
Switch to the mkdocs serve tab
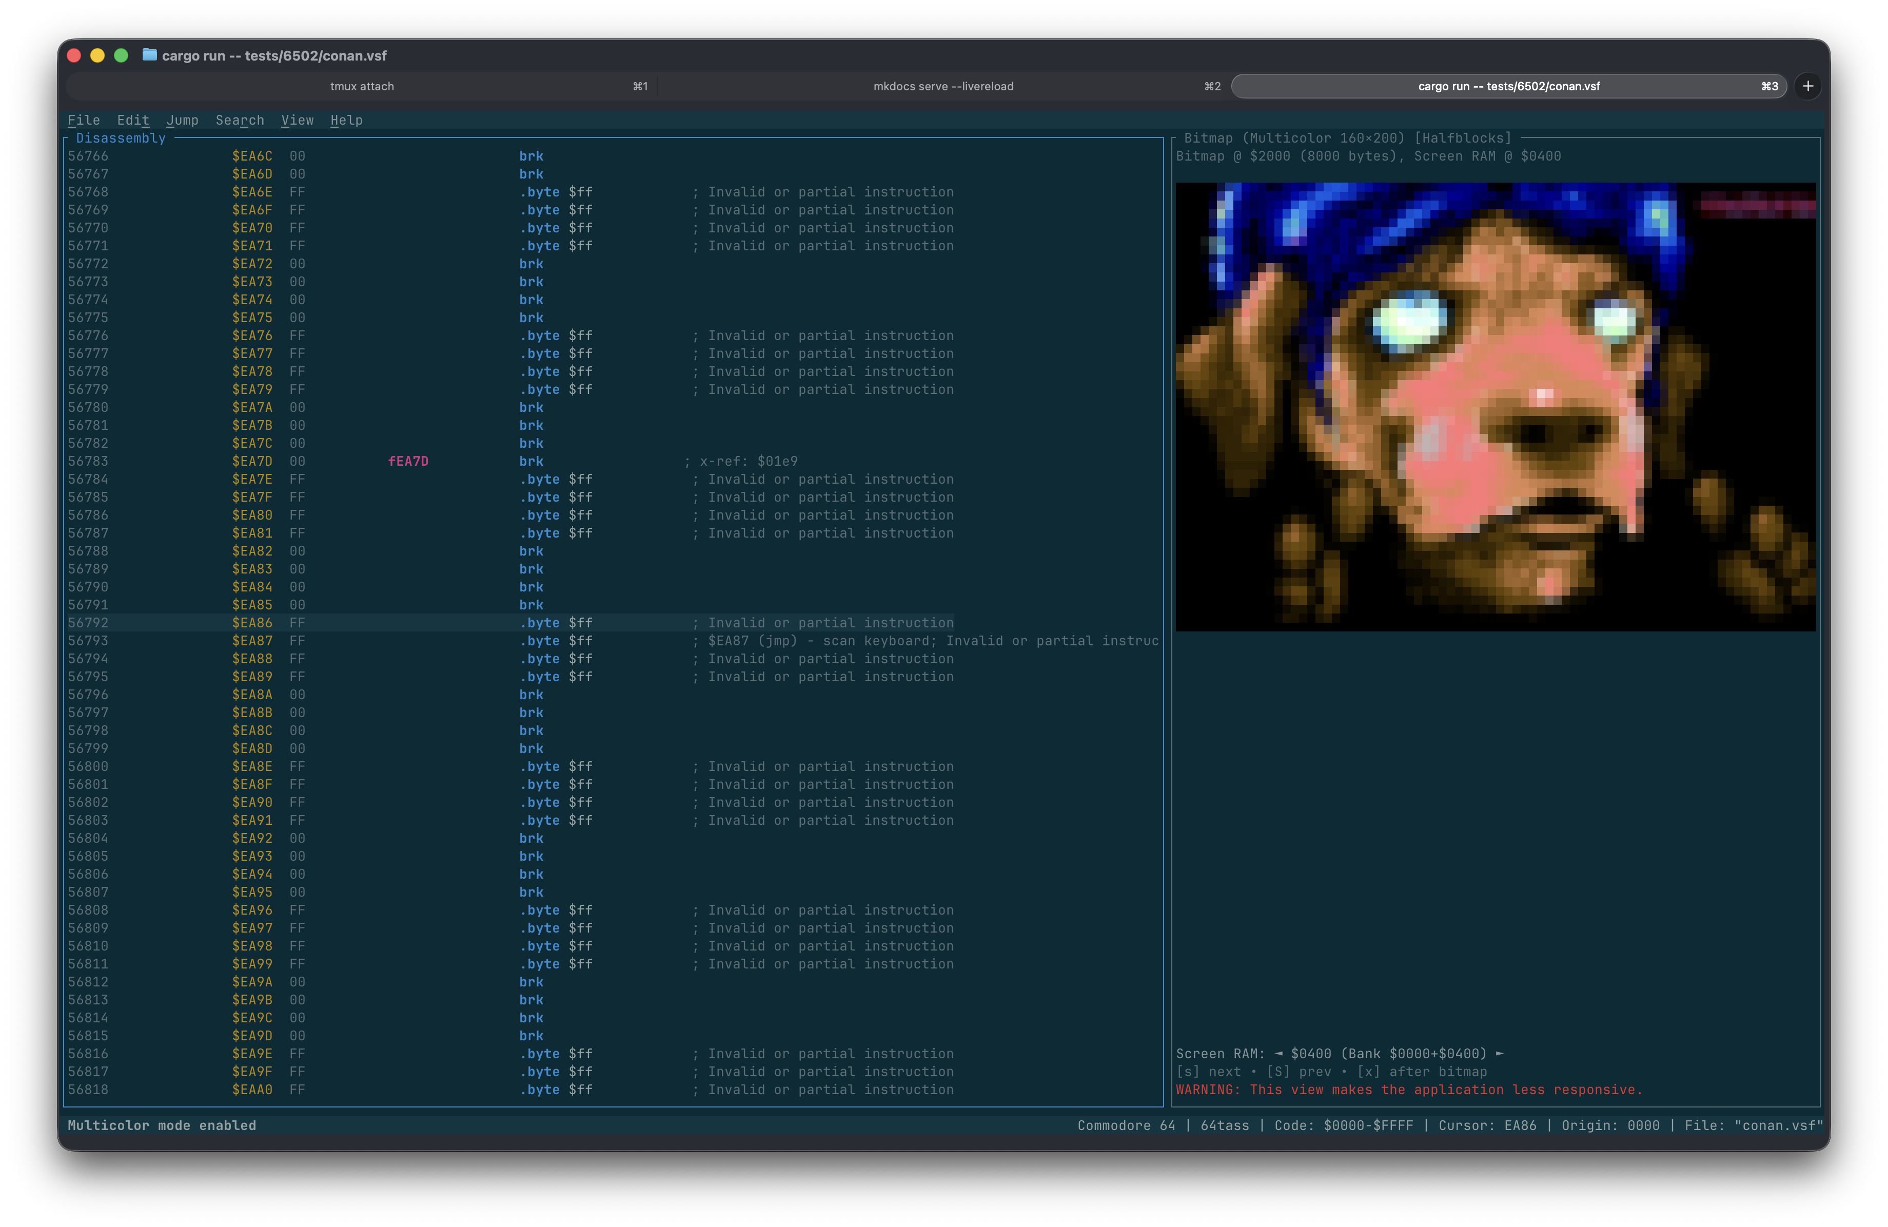943,86
